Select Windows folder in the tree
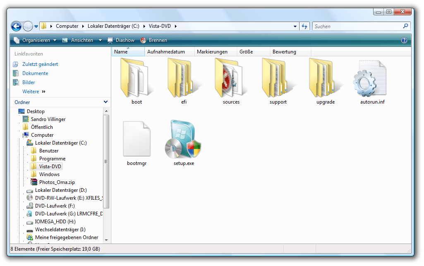The height and width of the screenshot is (266, 424). point(49,174)
